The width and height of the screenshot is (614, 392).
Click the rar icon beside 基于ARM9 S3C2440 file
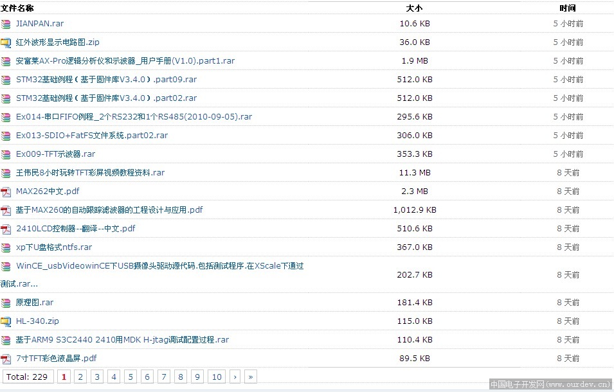point(6,341)
